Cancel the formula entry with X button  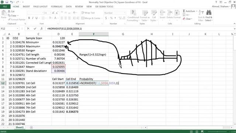click(28, 28)
